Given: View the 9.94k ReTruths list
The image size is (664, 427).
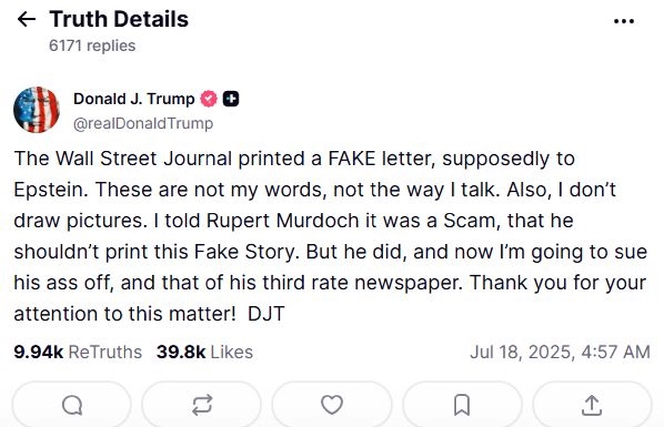Looking at the screenshot, I should click(x=78, y=352).
